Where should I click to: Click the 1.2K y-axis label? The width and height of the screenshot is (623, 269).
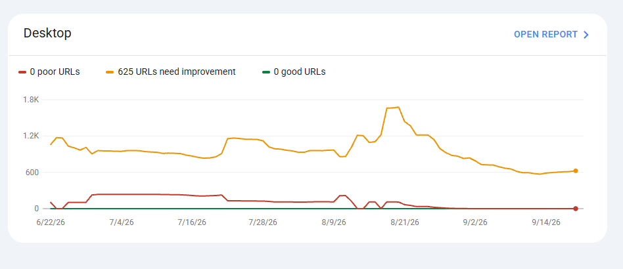[30, 136]
